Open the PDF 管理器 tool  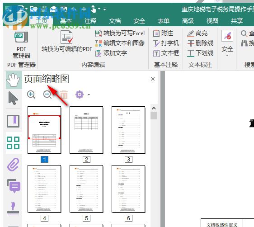(21, 45)
